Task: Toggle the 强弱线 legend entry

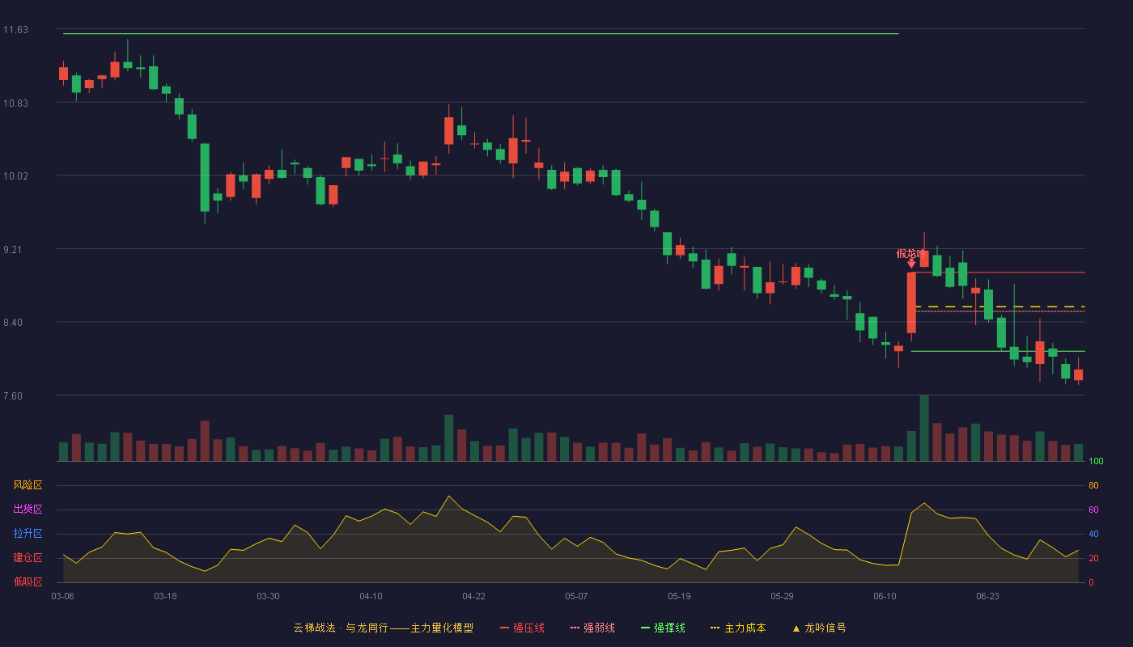Action: (x=592, y=628)
